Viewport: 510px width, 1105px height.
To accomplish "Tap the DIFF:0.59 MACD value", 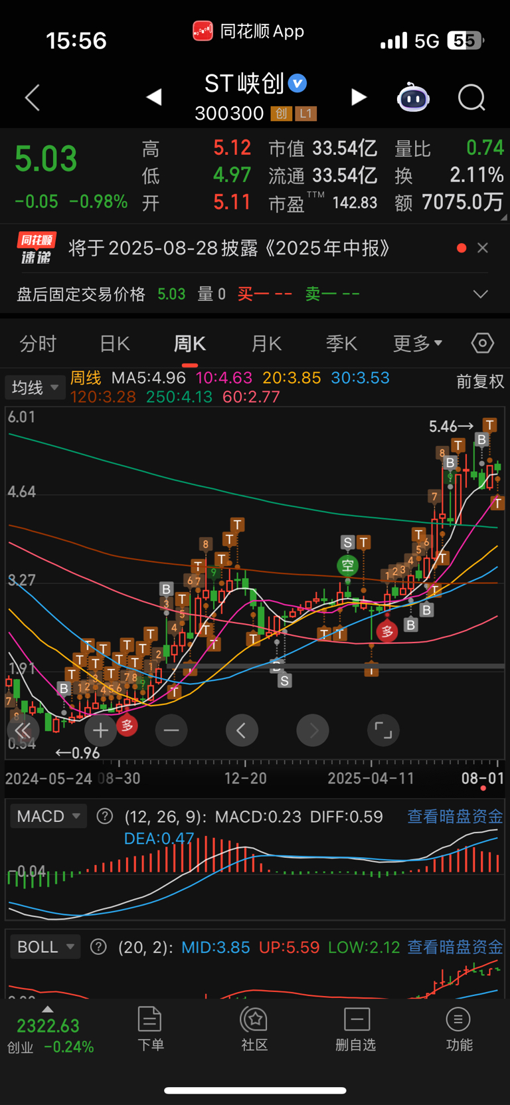I will pyautogui.click(x=347, y=816).
